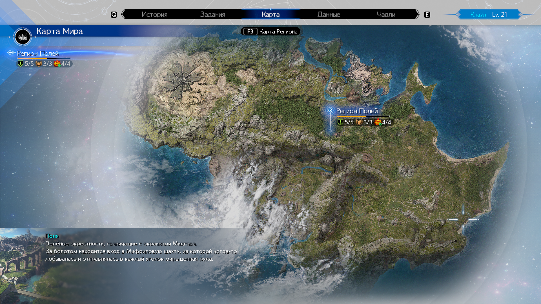Click the owl emblem icon on map label

359,122
